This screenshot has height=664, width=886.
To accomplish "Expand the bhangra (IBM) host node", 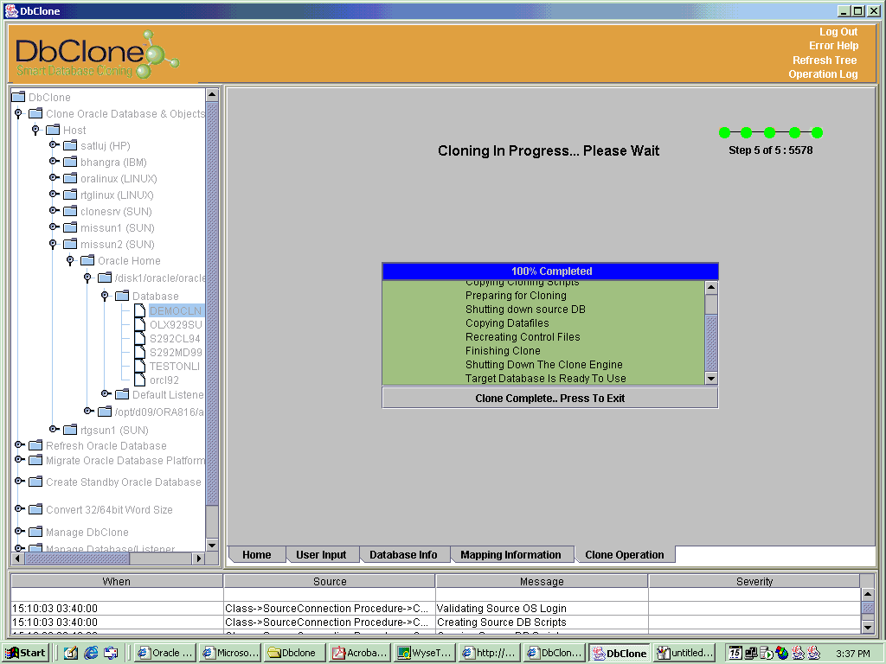I will pyautogui.click(x=54, y=162).
